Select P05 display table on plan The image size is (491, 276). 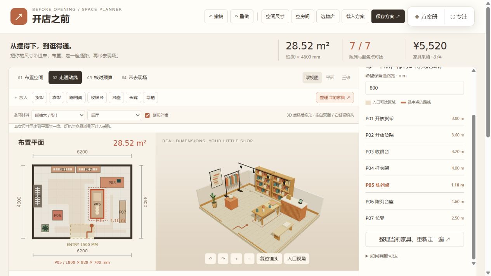coord(97,204)
